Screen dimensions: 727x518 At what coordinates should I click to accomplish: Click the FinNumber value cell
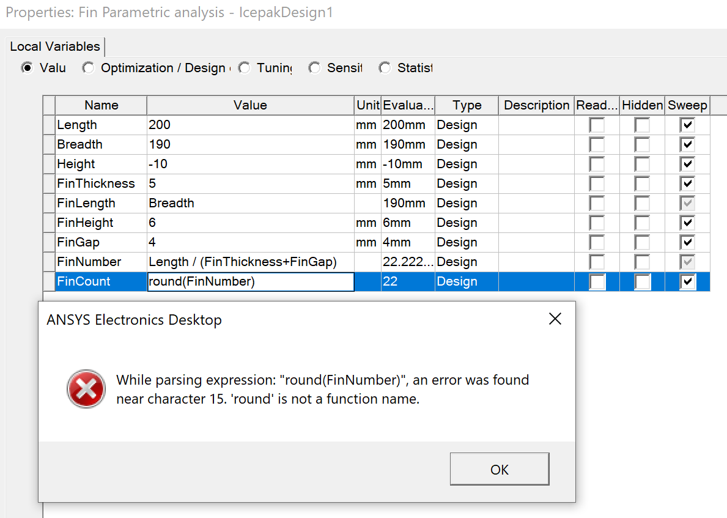tap(251, 262)
